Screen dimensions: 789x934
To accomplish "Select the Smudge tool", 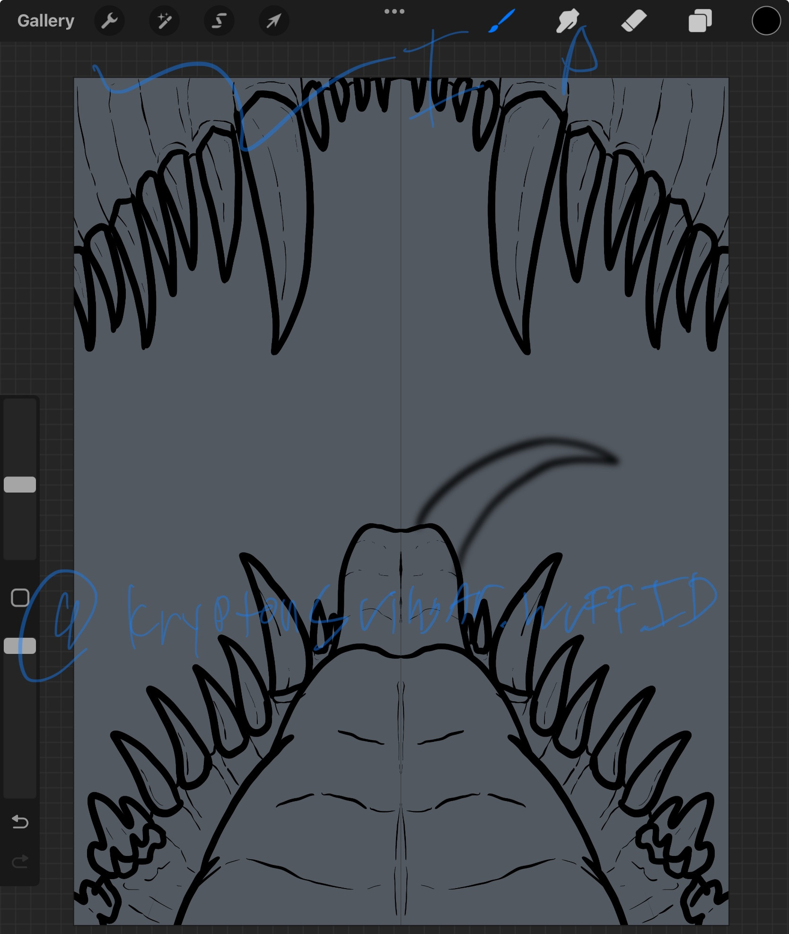I will click(x=568, y=21).
